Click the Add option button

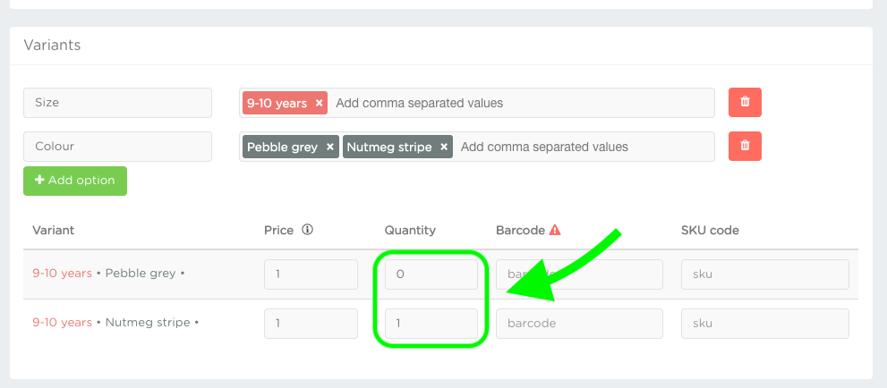click(x=75, y=181)
